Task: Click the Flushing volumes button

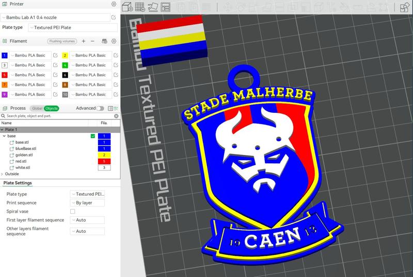Action: click(x=62, y=41)
